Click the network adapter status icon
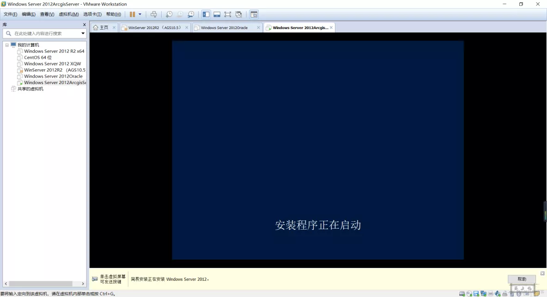 pyautogui.click(x=483, y=293)
